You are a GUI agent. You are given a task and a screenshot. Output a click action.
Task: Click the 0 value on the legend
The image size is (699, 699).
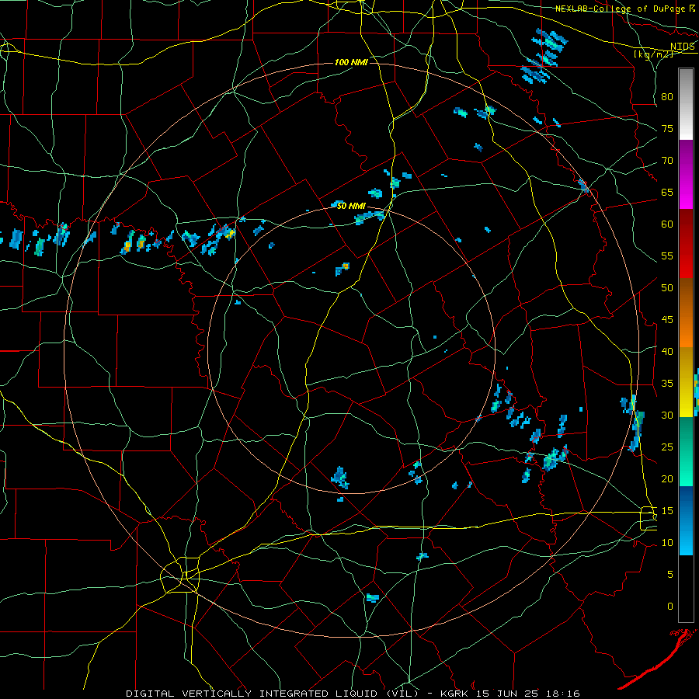[x=670, y=607]
